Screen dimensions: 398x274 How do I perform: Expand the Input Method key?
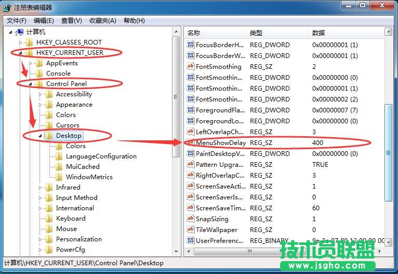coord(41,198)
